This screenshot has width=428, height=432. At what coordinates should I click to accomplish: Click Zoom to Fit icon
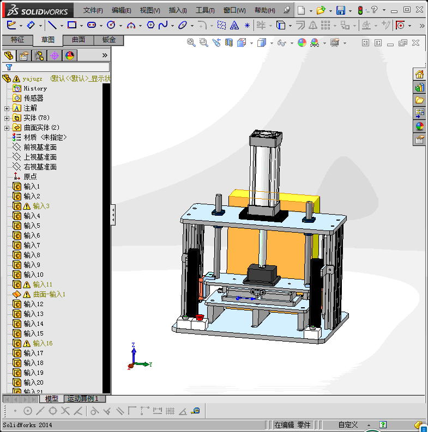(x=191, y=42)
